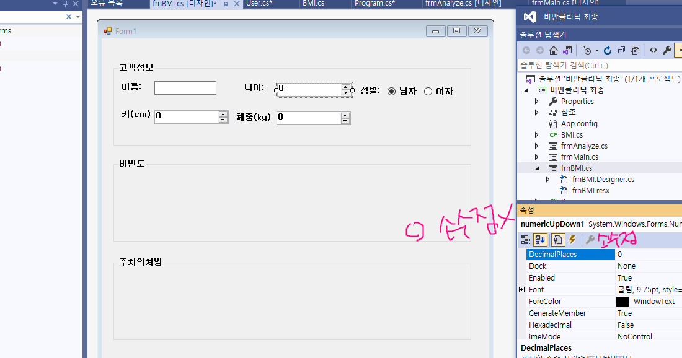The width and height of the screenshot is (682, 358).
Task: Click the Form1 title bar icon
Action: click(108, 32)
